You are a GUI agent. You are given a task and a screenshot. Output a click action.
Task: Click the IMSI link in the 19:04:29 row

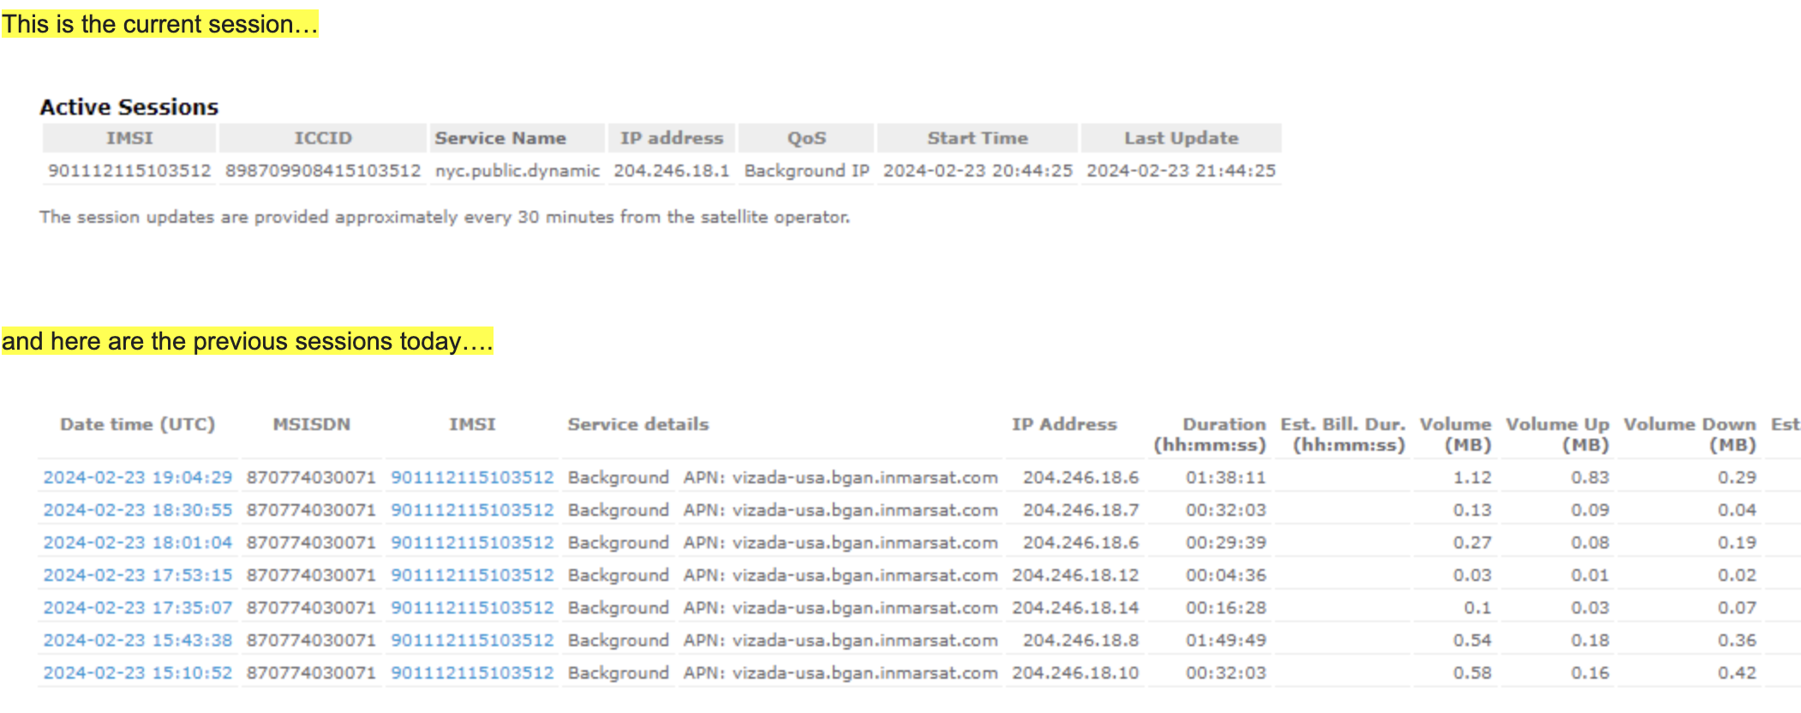(x=472, y=477)
